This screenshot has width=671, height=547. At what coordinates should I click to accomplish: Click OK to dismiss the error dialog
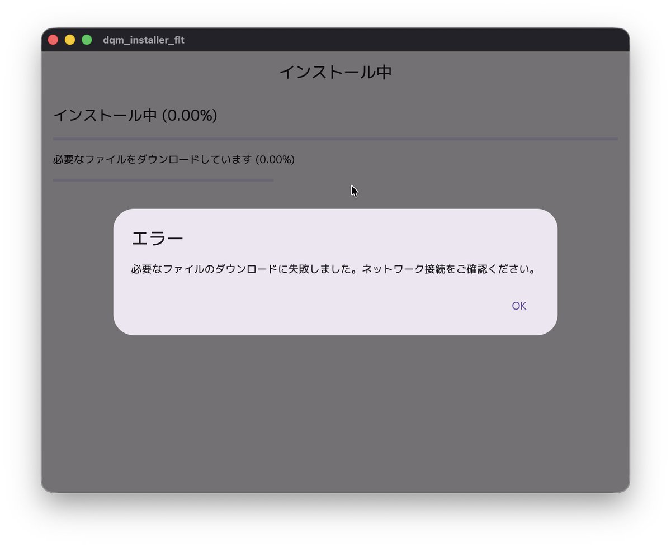pos(518,306)
